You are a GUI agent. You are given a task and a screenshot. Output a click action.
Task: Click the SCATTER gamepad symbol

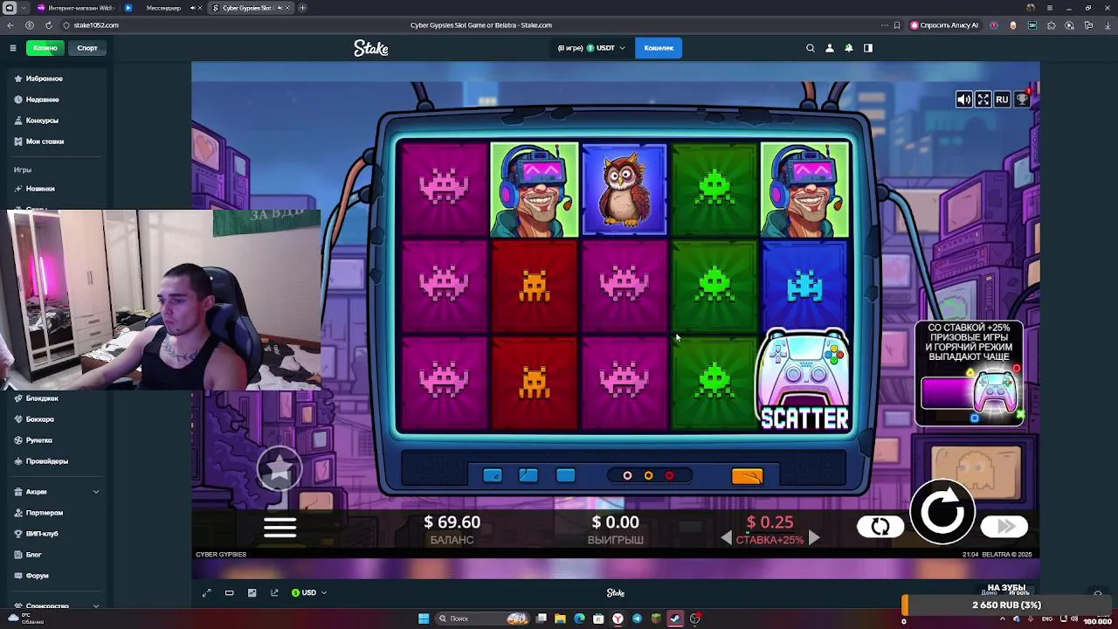tap(804, 381)
